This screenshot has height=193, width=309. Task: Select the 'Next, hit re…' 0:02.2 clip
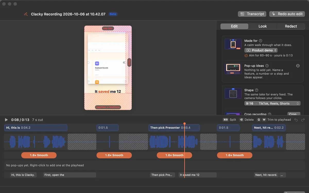point(269,128)
